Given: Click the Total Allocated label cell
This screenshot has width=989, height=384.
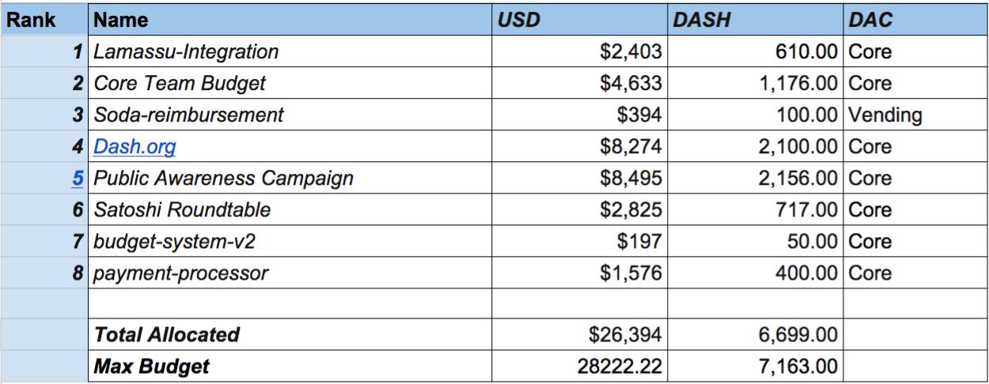Looking at the screenshot, I should tap(290, 335).
